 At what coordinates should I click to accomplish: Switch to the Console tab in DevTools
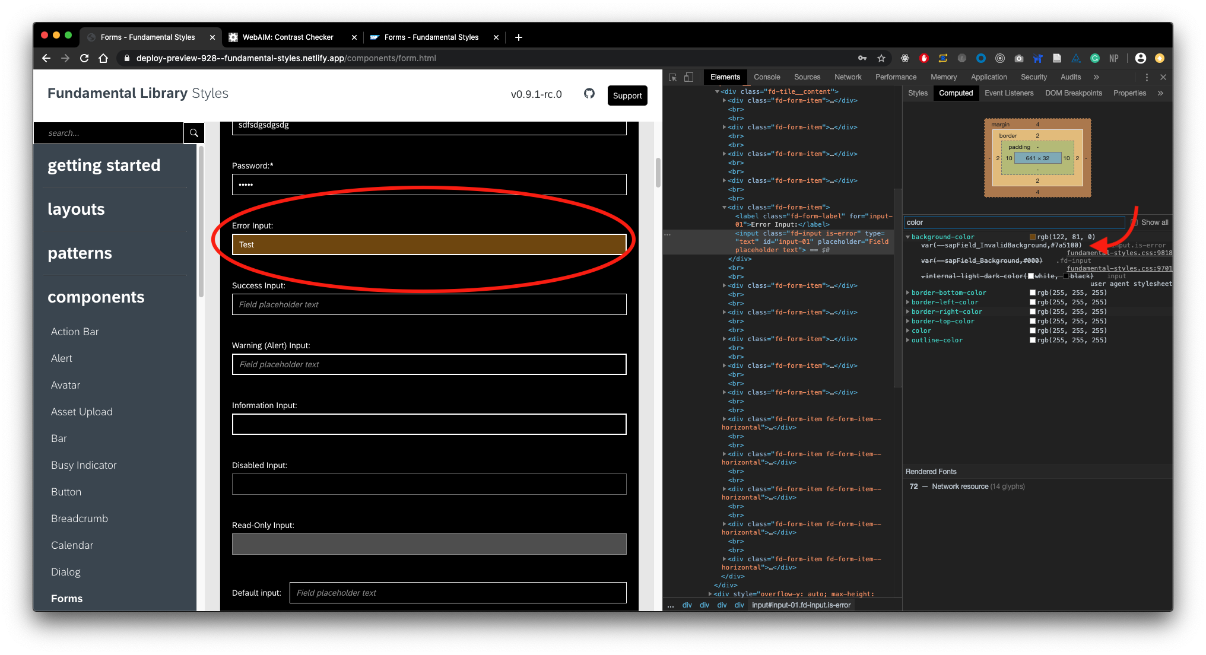pyautogui.click(x=767, y=77)
